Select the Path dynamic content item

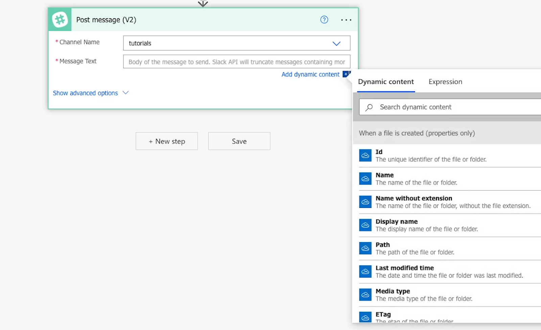click(x=450, y=249)
